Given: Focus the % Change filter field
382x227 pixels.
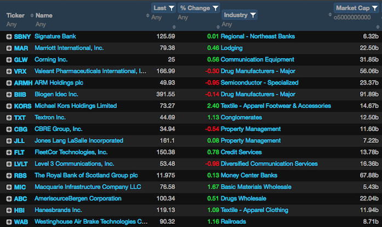Looking at the screenshot, I should (183, 18).
